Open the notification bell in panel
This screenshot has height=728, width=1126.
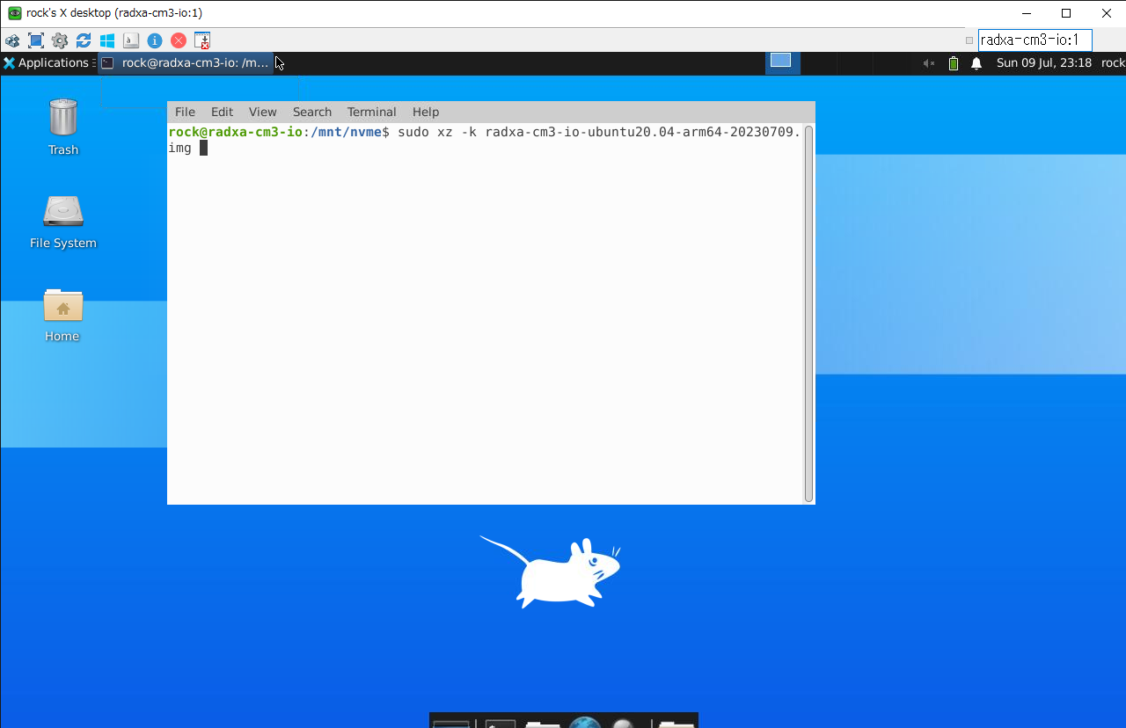click(x=976, y=63)
